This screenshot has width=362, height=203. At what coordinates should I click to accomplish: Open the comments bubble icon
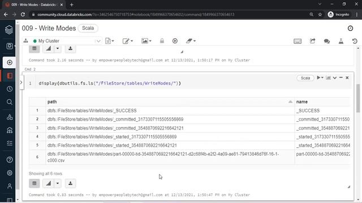tap(327, 41)
